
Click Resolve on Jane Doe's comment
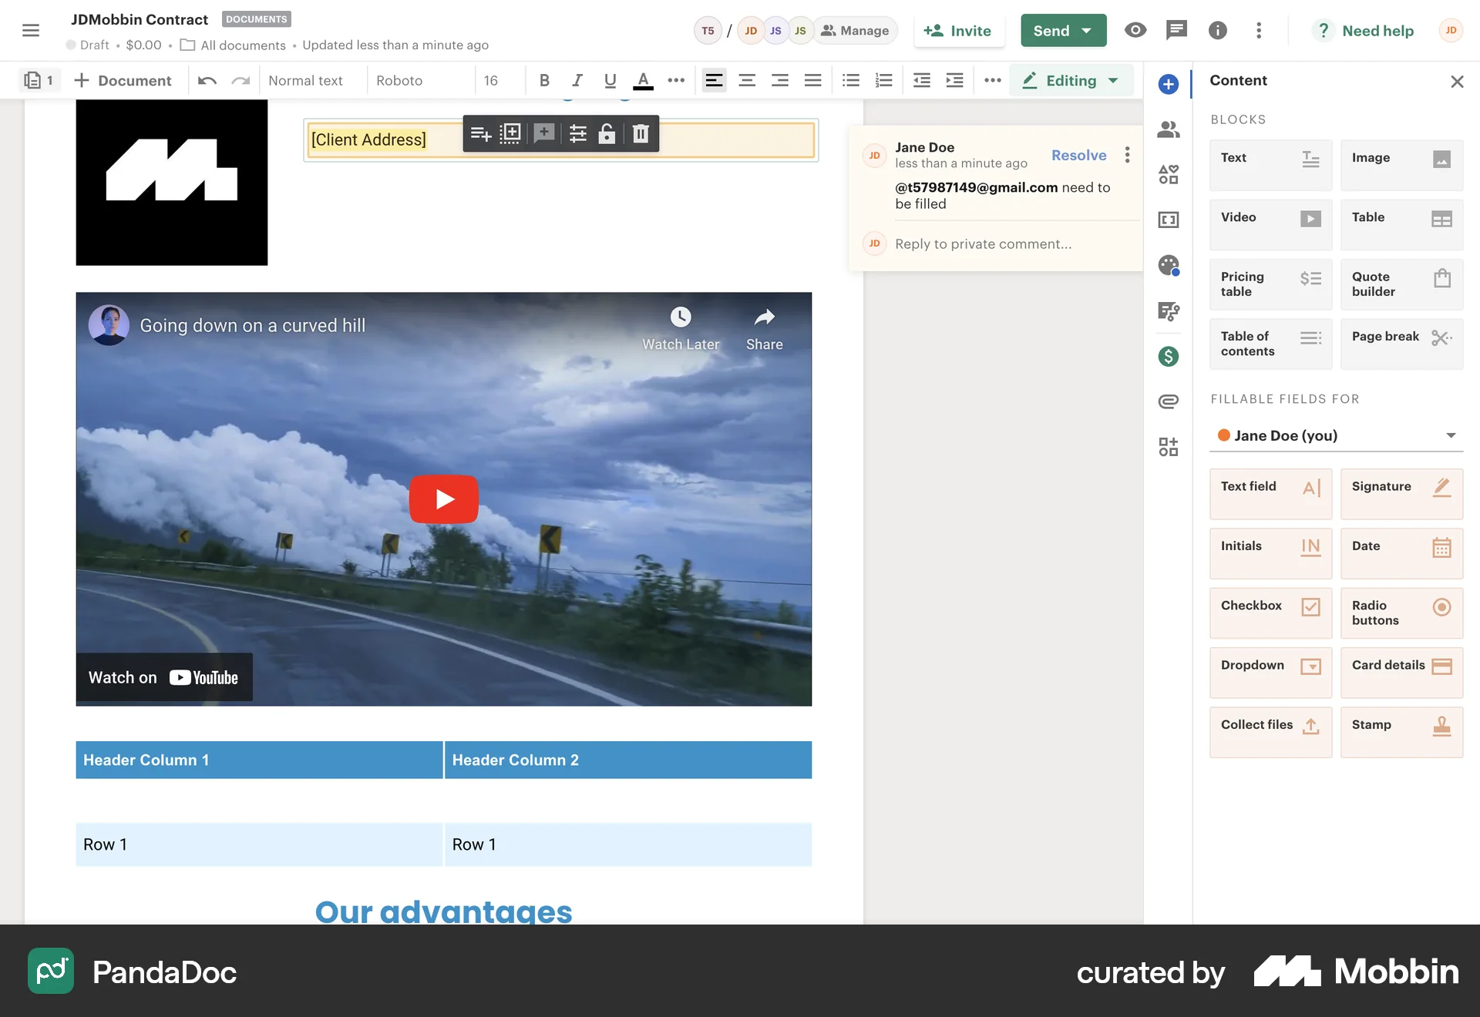point(1078,155)
